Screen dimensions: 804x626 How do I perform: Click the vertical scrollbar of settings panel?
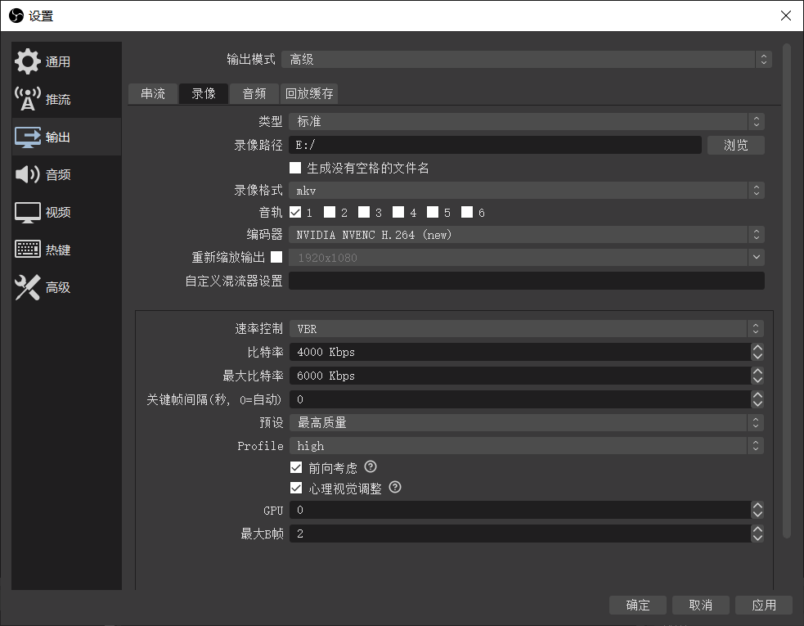pyautogui.click(x=787, y=291)
